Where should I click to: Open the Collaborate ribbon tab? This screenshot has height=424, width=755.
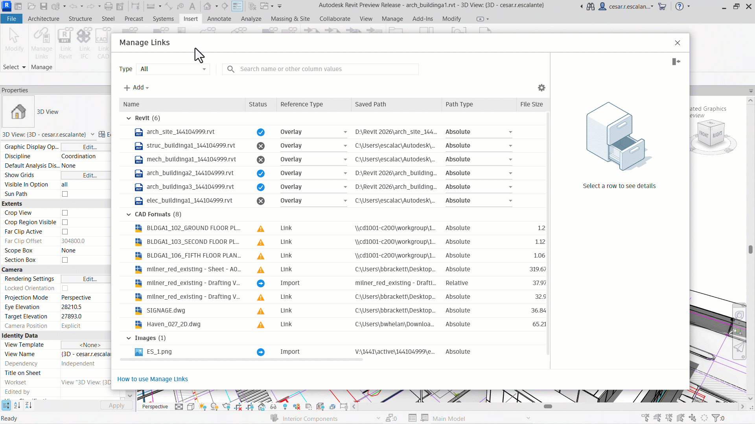coord(335,19)
